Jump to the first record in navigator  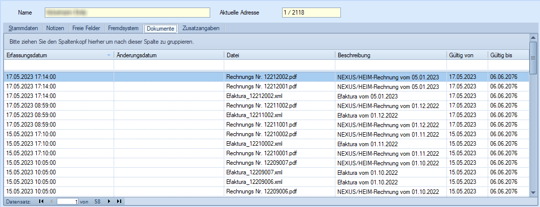tap(41, 201)
